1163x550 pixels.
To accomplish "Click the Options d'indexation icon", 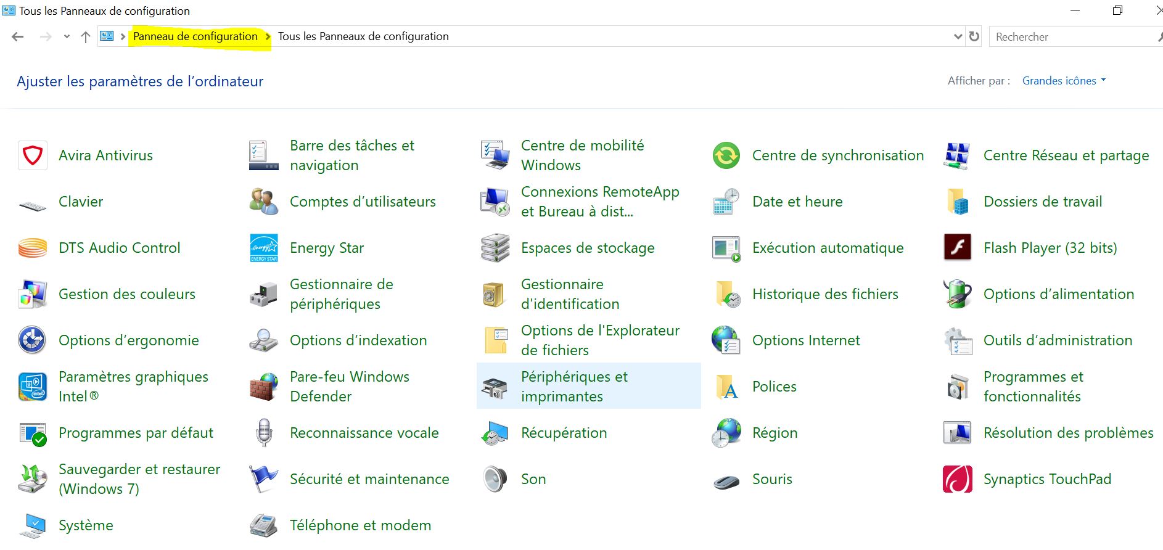I will (264, 340).
